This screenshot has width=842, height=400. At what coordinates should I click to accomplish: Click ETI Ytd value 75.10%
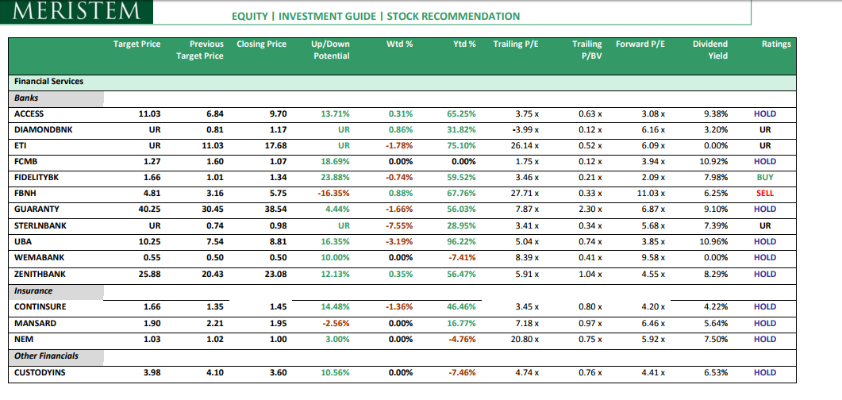click(462, 145)
